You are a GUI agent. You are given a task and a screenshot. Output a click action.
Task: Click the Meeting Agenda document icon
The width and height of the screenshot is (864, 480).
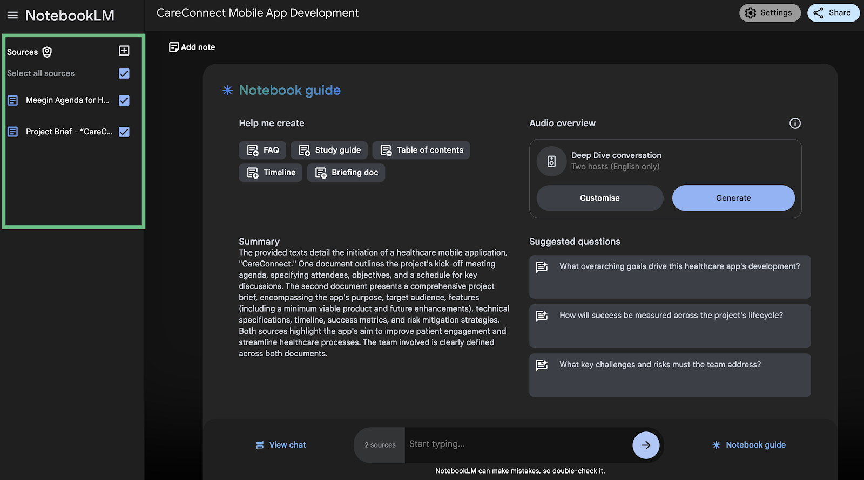13,100
